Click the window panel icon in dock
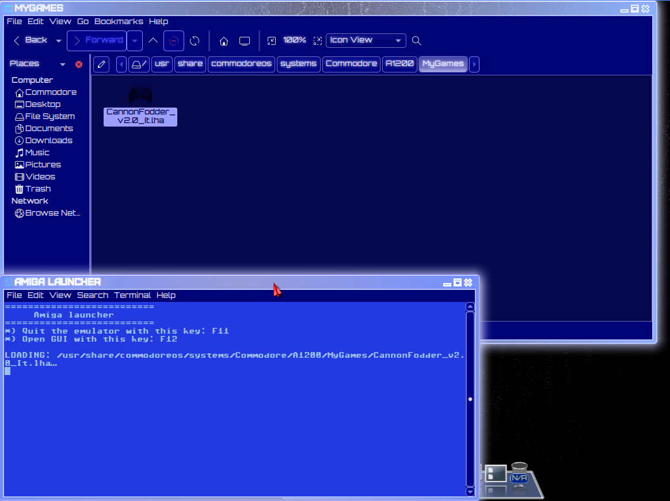The height and width of the screenshot is (501, 670). point(496,474)
